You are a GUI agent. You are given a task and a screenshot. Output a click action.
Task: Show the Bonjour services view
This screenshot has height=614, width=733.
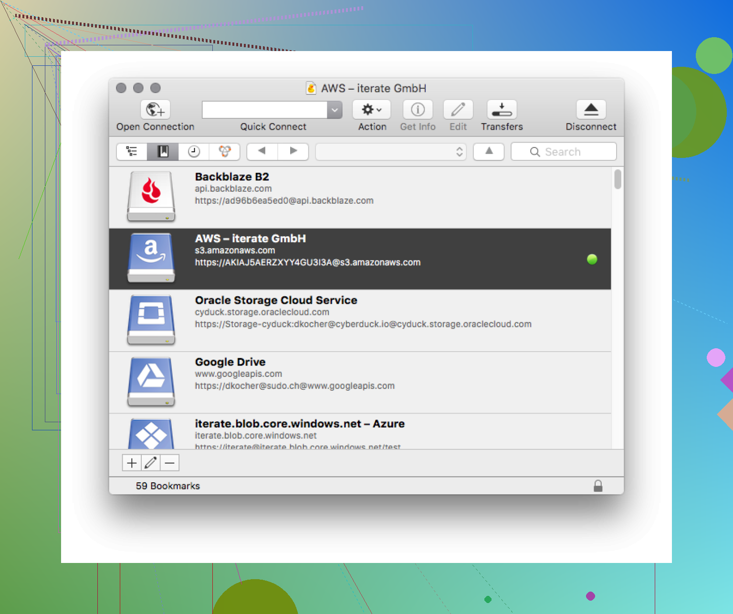224,152
